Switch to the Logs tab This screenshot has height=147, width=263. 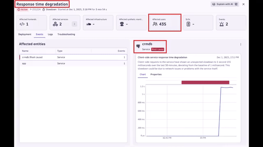click(50, 34)
